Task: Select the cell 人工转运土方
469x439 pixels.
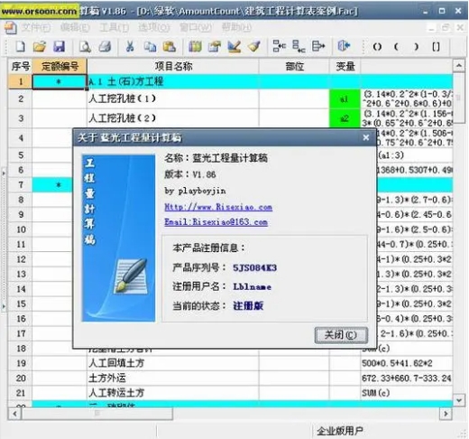Action: pos(173,393)
